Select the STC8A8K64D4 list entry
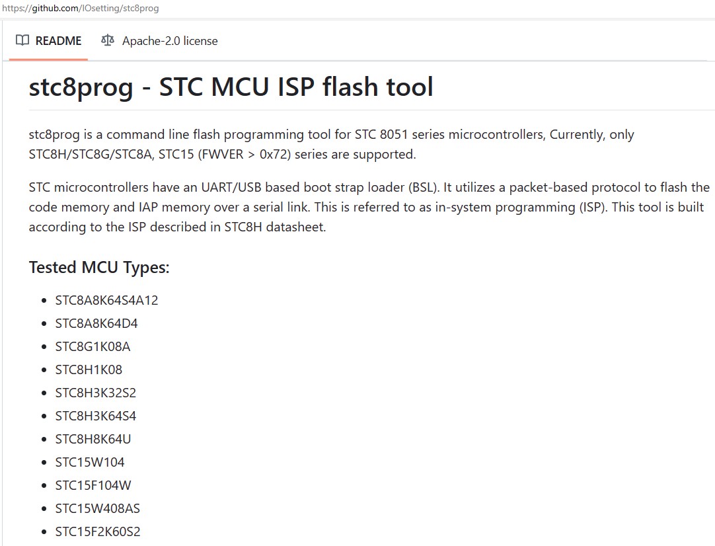 [96, 323]
